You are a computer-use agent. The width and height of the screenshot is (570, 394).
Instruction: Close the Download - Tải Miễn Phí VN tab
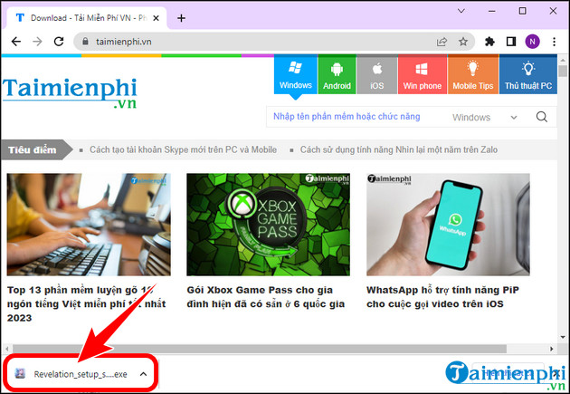click(156, 18)
